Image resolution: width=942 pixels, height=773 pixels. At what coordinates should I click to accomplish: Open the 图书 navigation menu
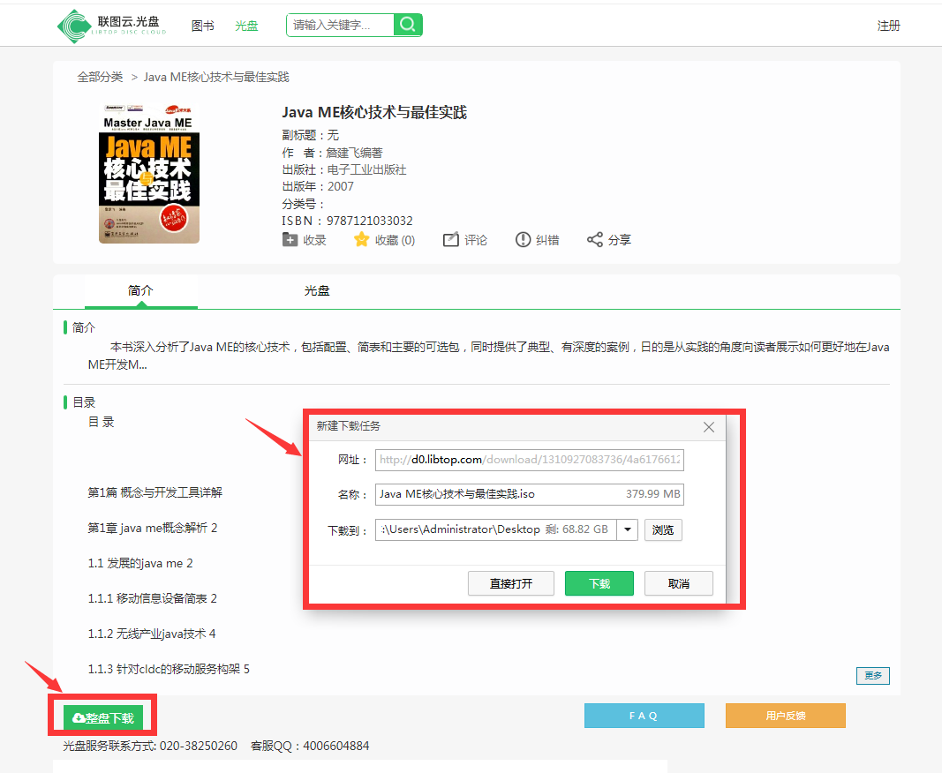202,26
